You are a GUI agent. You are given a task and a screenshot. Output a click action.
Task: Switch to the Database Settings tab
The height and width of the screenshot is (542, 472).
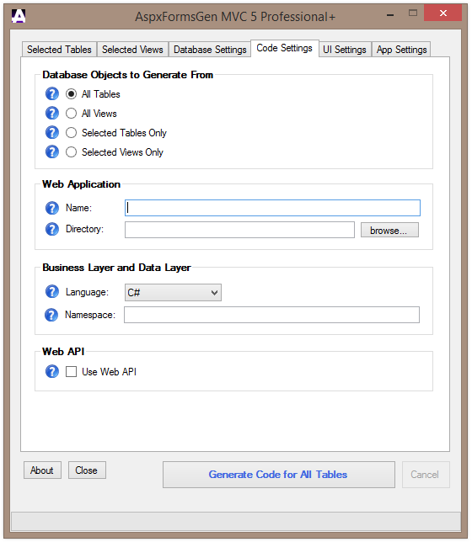click(210, 50)
